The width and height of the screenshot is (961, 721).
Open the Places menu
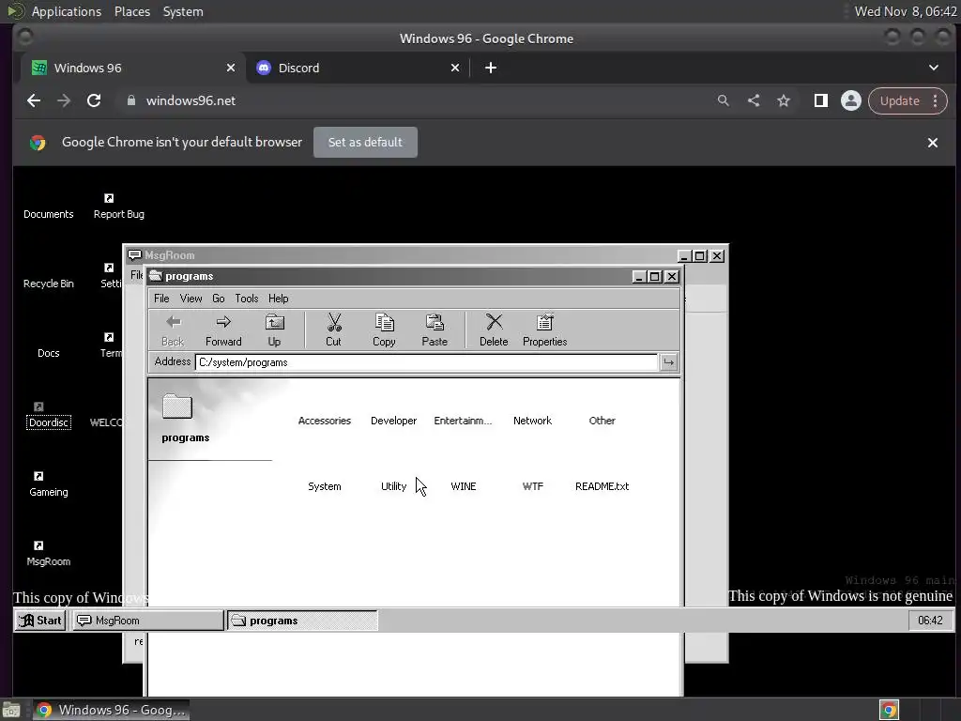pyautogui.click(x=131, y=11)
